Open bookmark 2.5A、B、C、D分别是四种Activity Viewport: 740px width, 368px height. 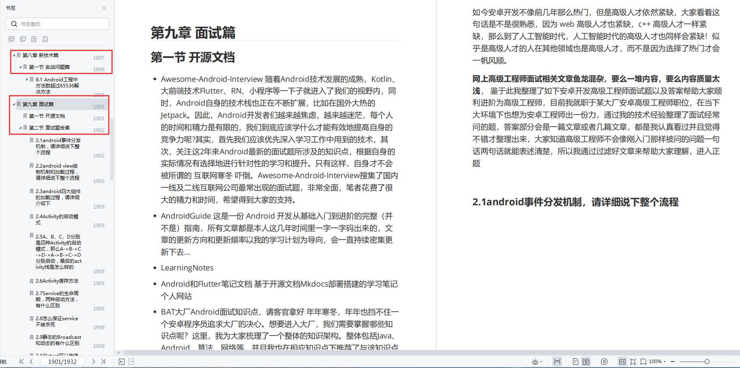coord(58,252)
